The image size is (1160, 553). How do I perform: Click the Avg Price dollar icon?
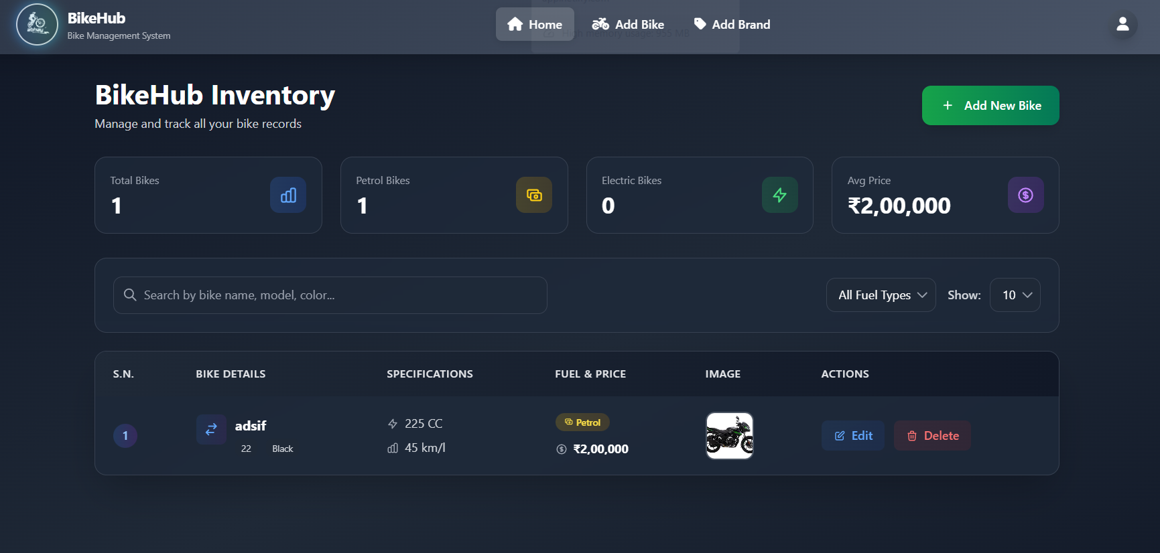coord(1025,195)
